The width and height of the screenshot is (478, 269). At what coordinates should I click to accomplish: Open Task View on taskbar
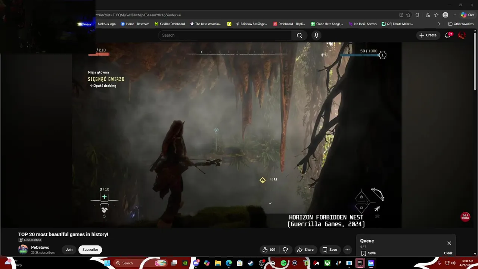point(174,263)
